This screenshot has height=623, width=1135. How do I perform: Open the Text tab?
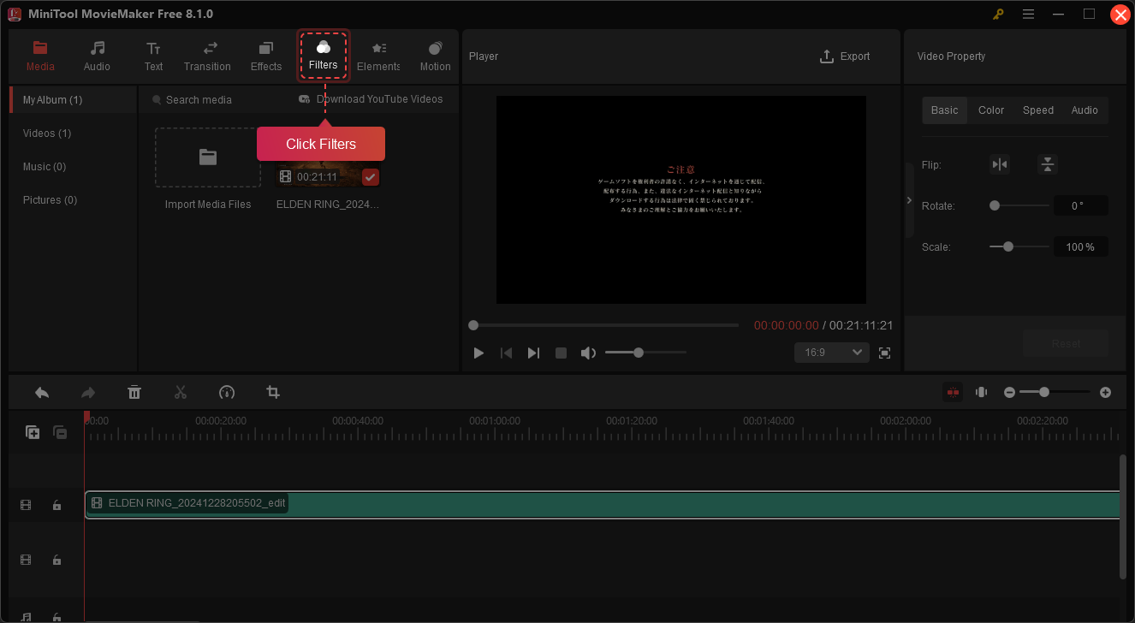(x=153, y=56)
